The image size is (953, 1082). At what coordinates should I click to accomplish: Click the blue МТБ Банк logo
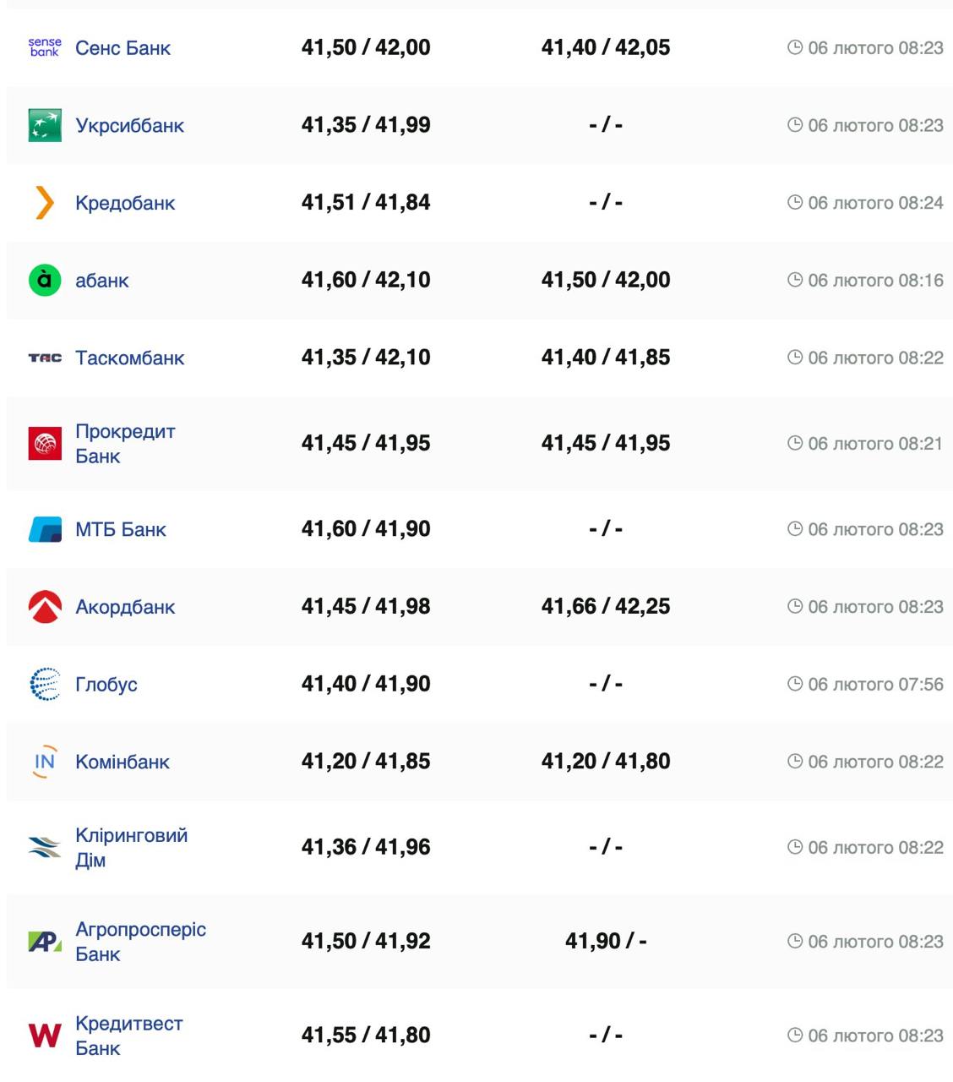pyautogui.click(x=45, y=529)
